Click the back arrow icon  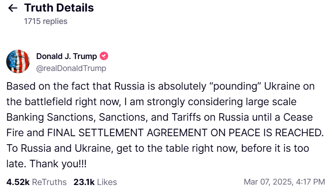coord(13,8)
